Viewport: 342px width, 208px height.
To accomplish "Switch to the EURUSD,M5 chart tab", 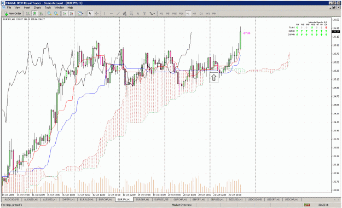I will (x=161, y=199).
